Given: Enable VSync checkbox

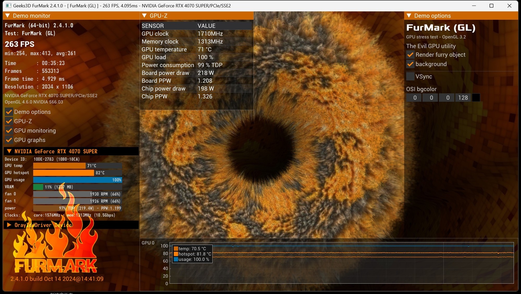Looking at the screenshot, I should point(410,76).
